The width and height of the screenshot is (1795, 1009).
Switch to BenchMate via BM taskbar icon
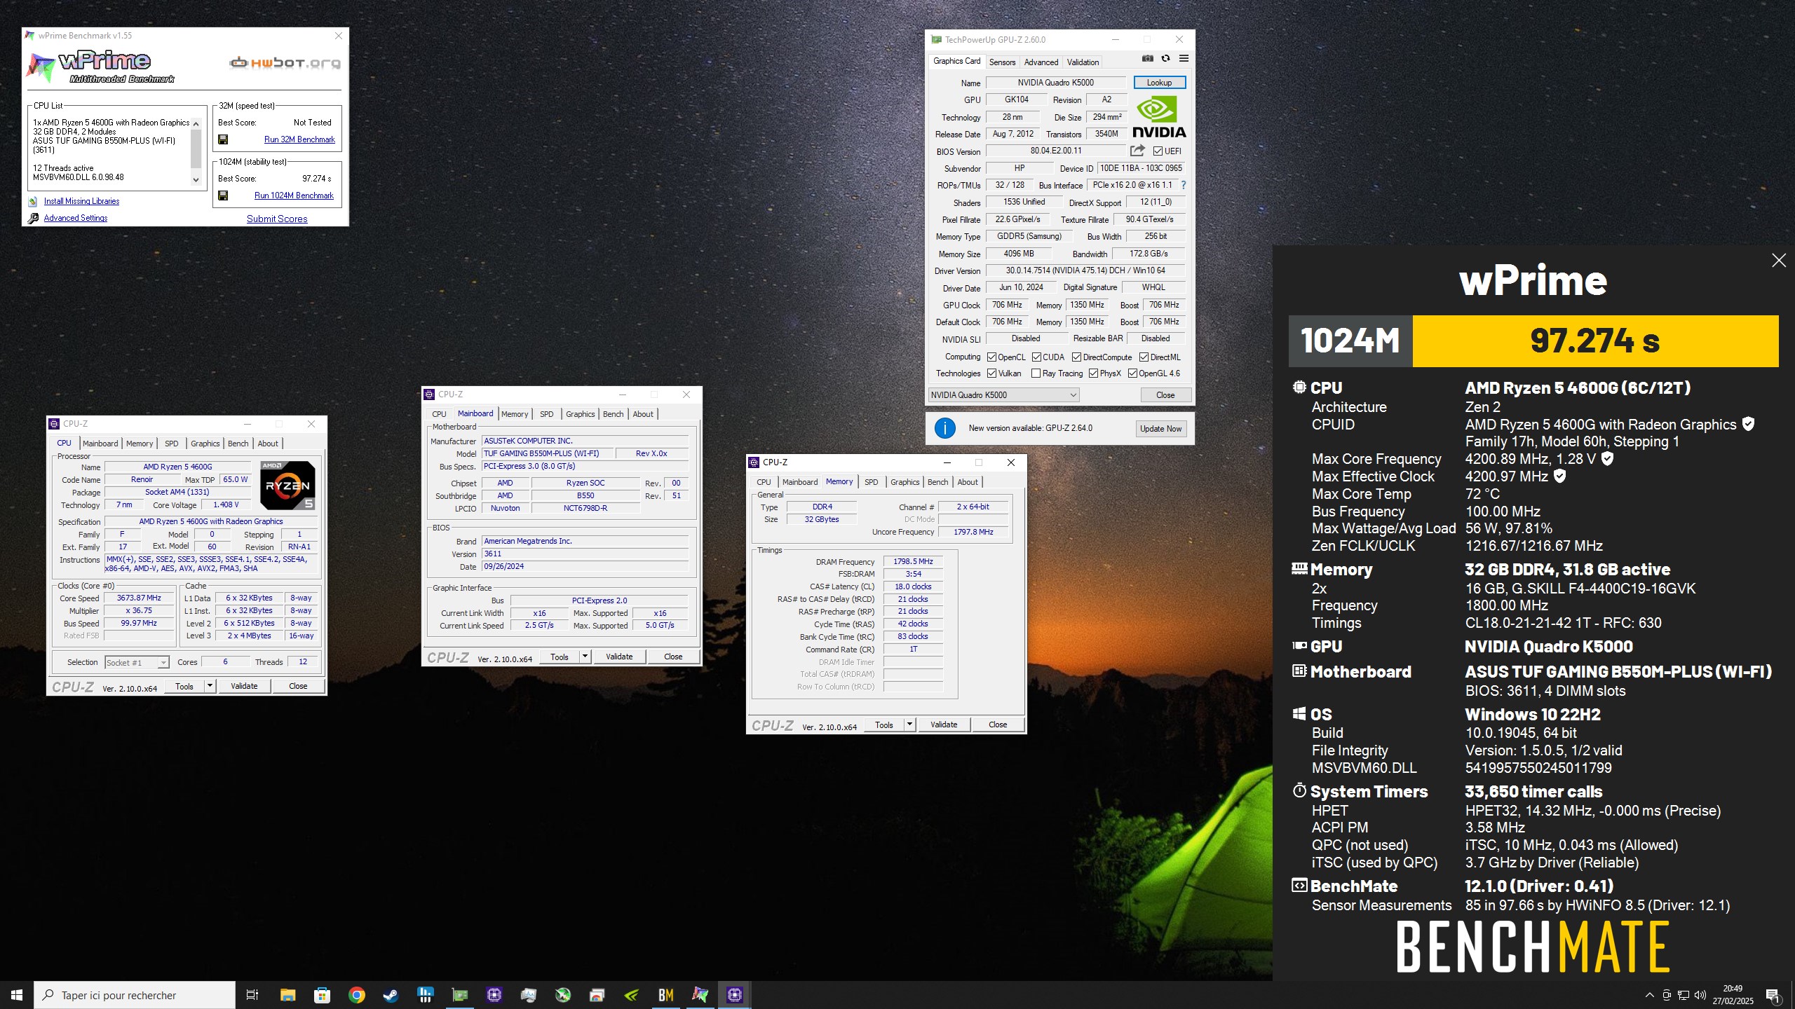[x=665, y=995]
